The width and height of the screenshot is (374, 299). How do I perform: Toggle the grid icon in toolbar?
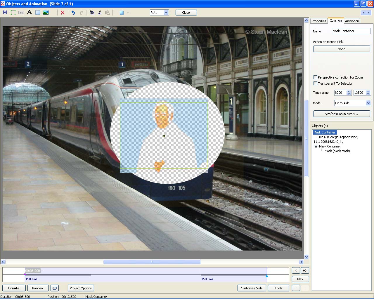[x=122, y=13]
